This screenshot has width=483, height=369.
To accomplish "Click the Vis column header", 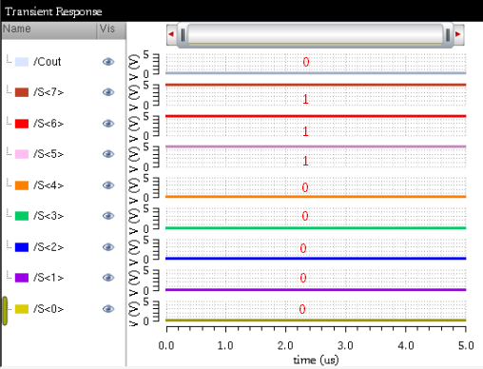I will point(111,30).
